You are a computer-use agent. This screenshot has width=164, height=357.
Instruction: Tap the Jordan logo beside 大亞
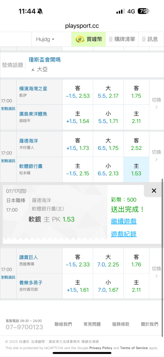[33, 70]
